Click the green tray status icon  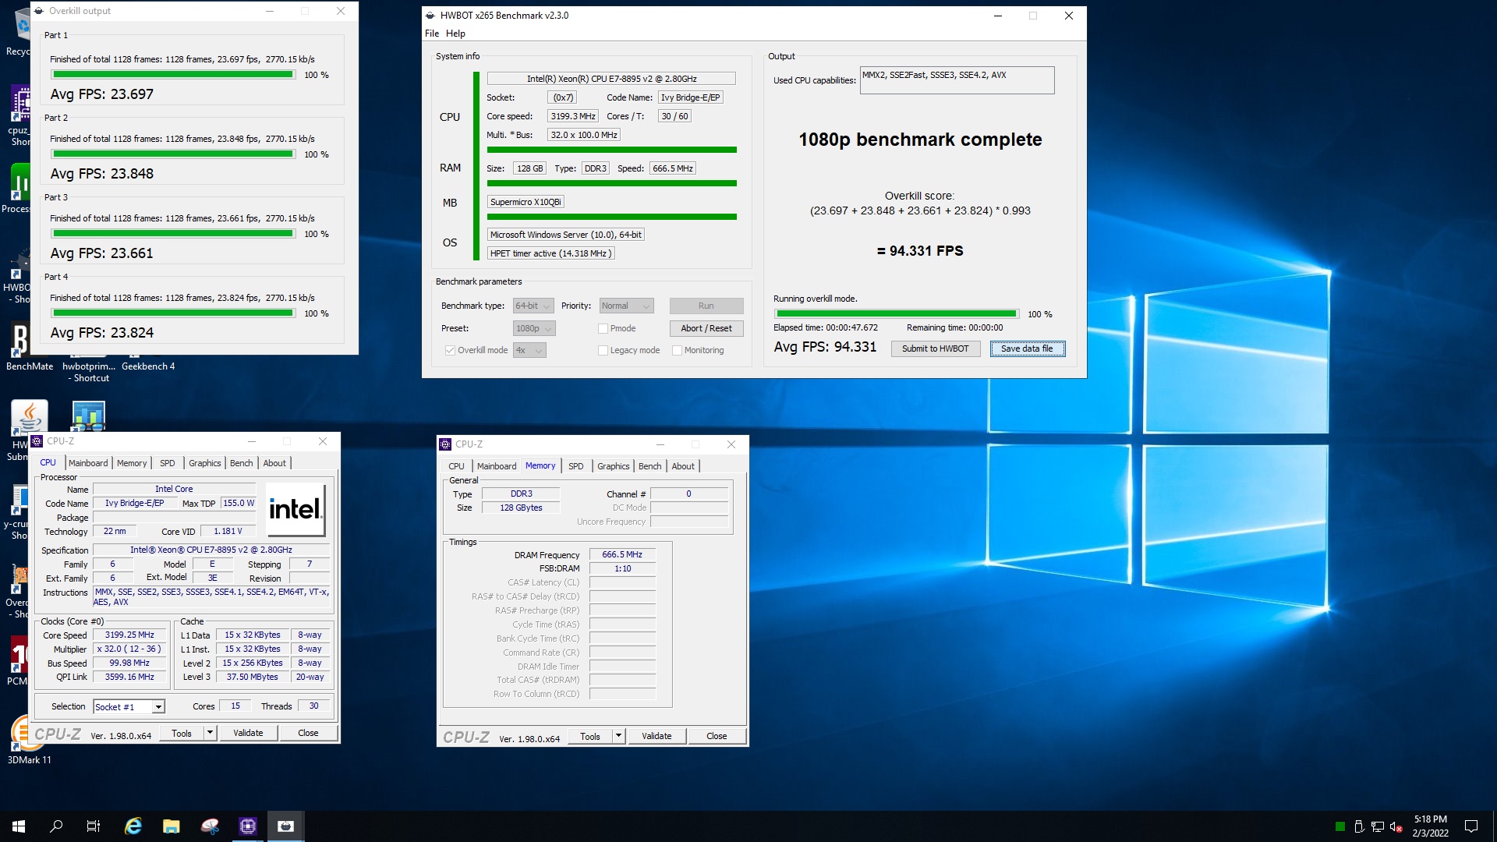click(1340, 826)
